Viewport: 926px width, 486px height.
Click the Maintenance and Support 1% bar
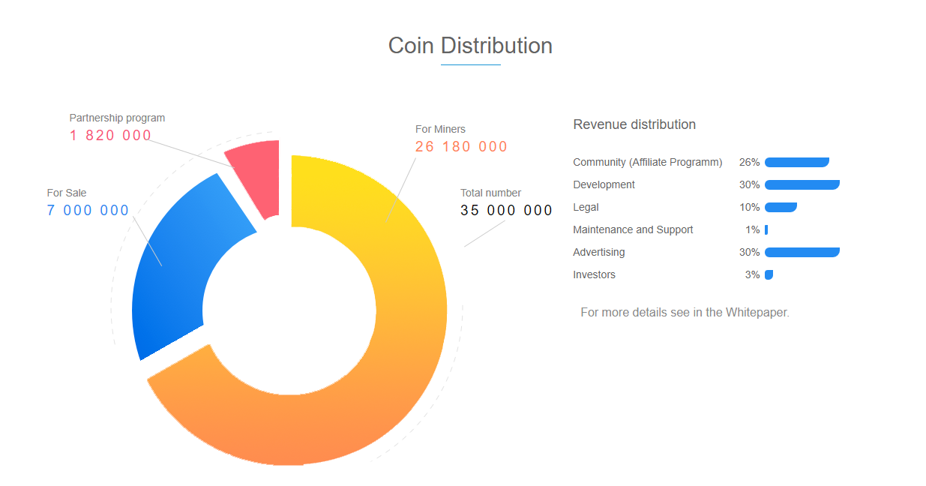point(766,229)
